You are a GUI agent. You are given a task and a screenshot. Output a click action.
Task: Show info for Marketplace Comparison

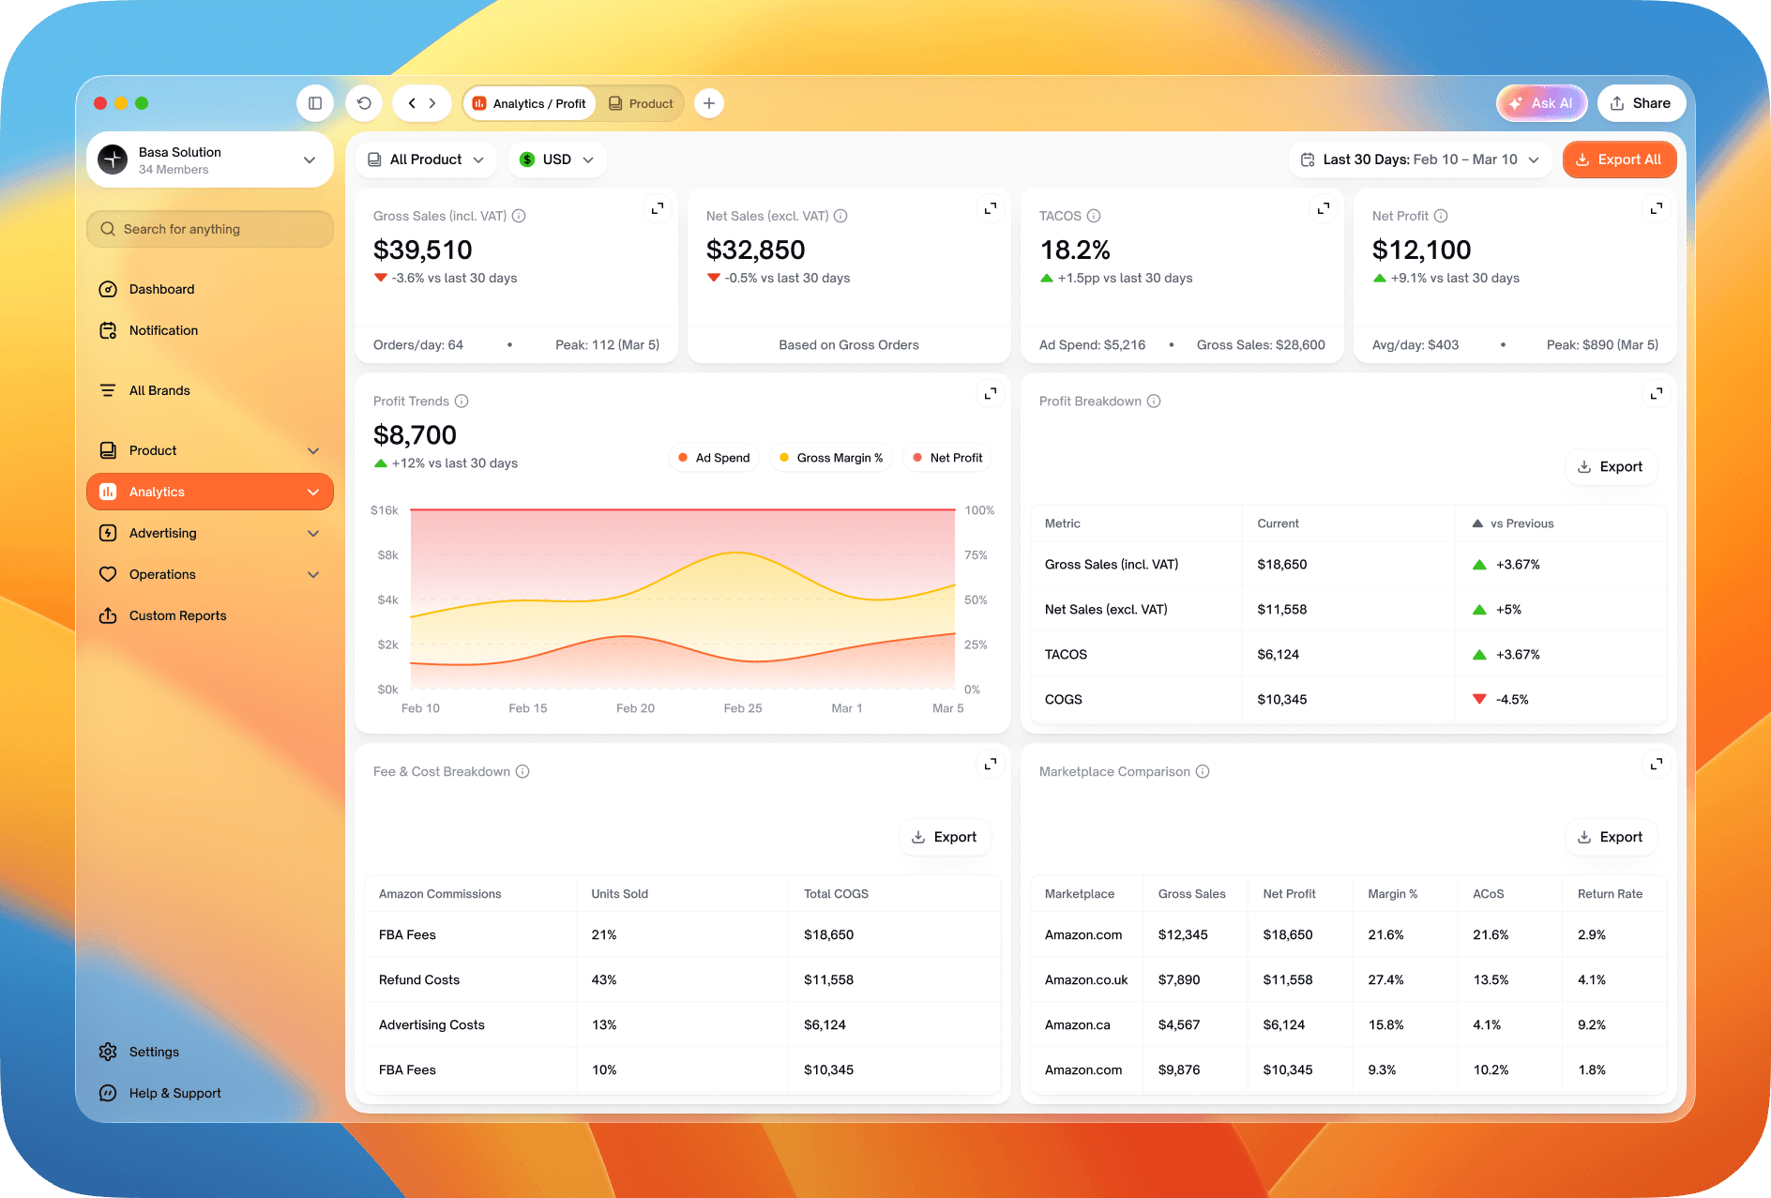pyautogui.click(x=1203, y=771)
